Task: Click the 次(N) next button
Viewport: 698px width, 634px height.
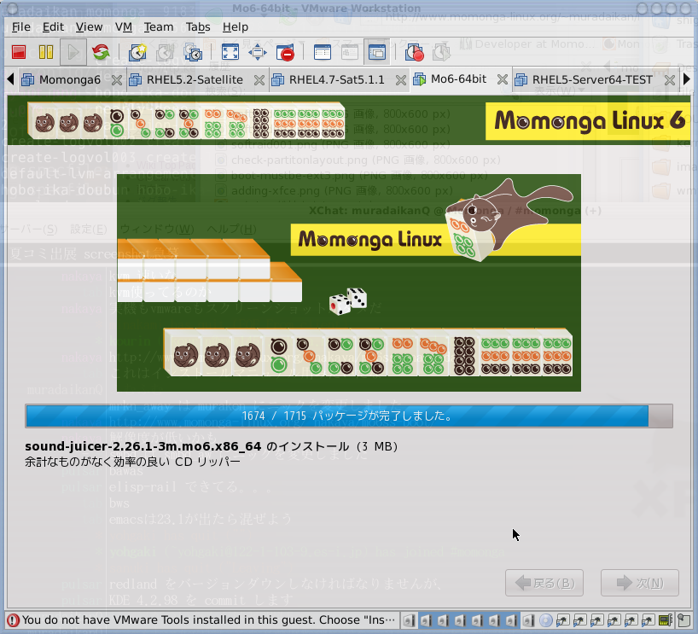Action: (640, 583)
